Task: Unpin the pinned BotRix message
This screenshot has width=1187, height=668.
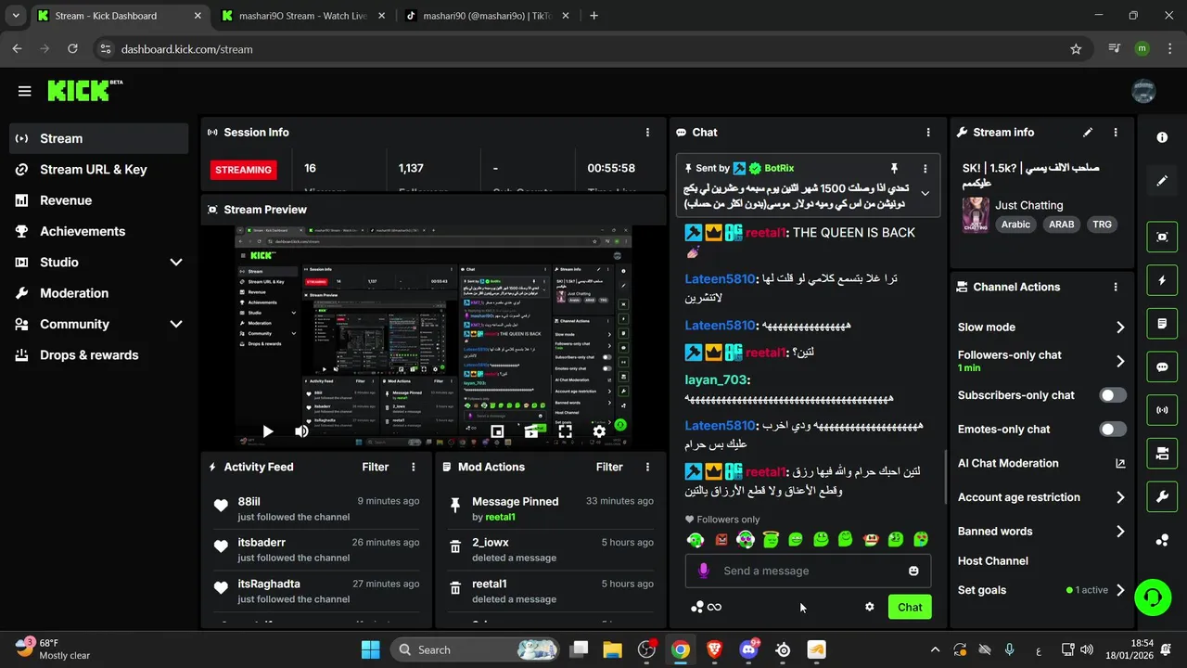Action: tap(894, 168)
